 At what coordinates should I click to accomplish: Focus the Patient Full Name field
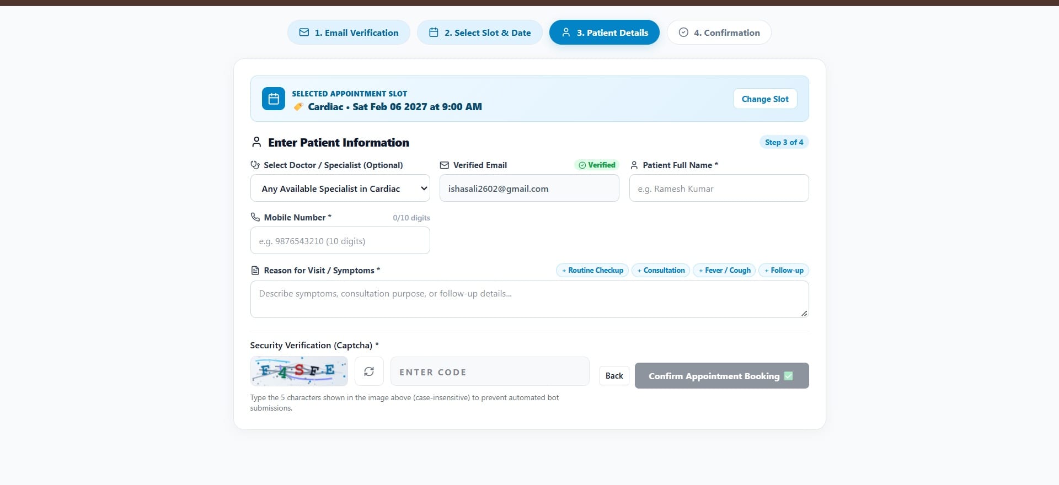719,188
